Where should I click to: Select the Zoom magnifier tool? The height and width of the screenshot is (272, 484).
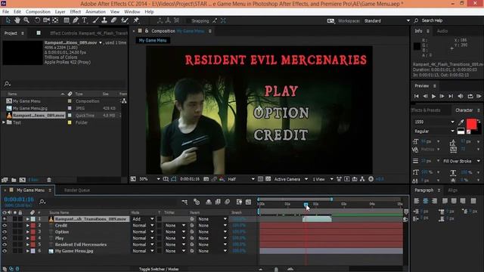(x=26, y=20)
